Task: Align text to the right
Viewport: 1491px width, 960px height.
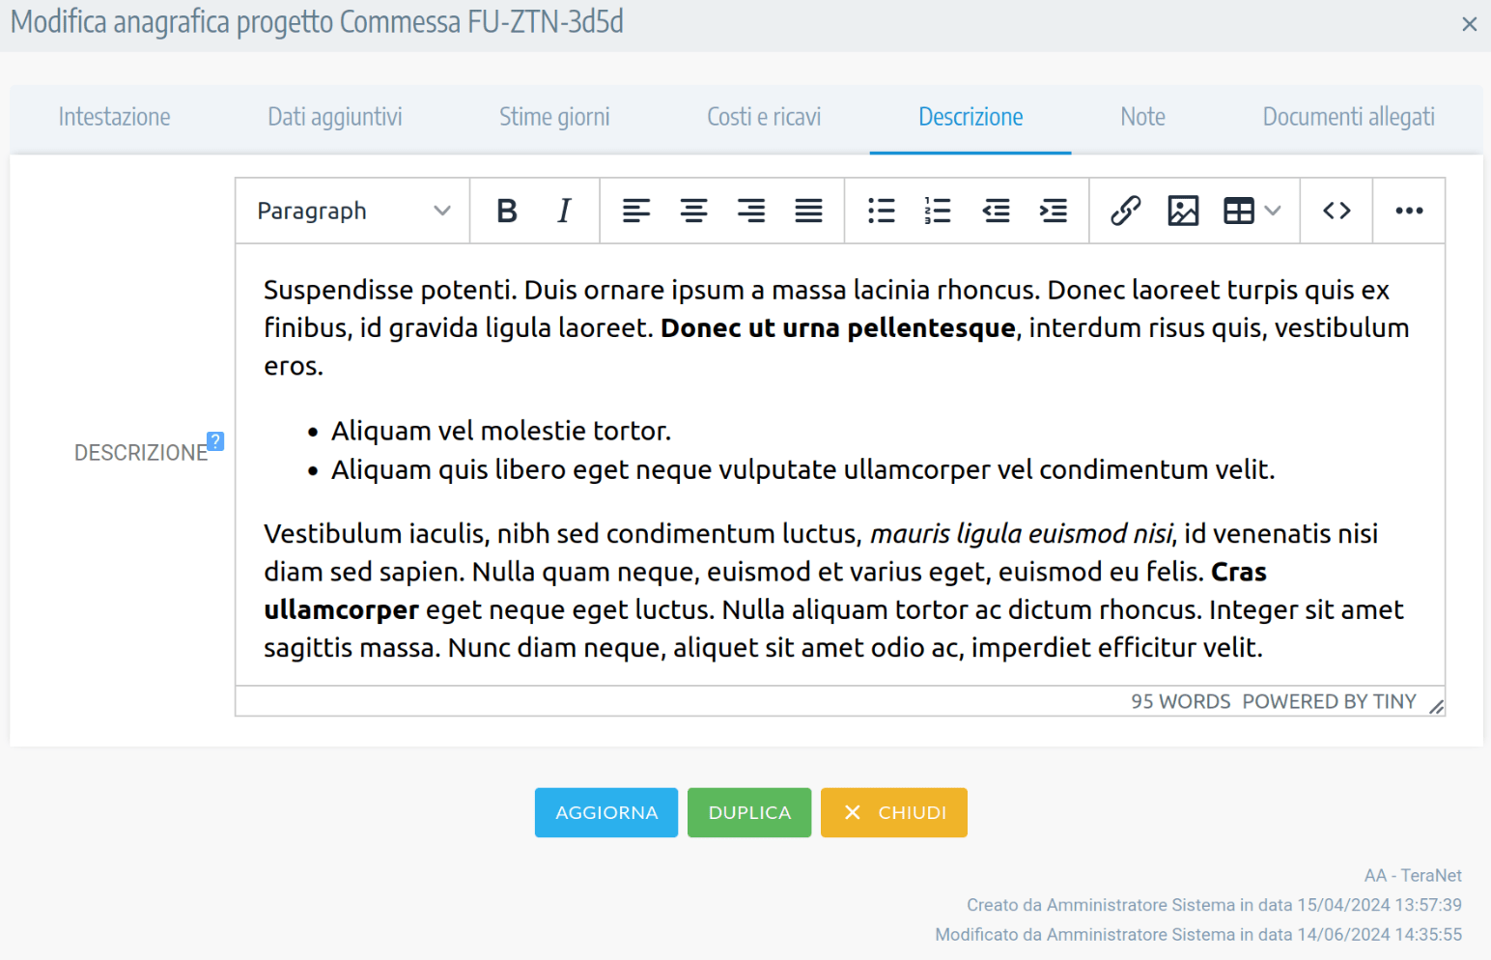Action: pyautogui.click(x=751, y=211)
